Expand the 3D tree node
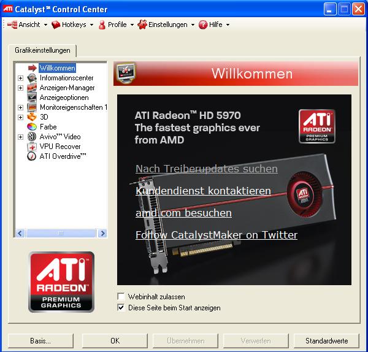The height and width of the screenshot is (352, 368). 21,117
